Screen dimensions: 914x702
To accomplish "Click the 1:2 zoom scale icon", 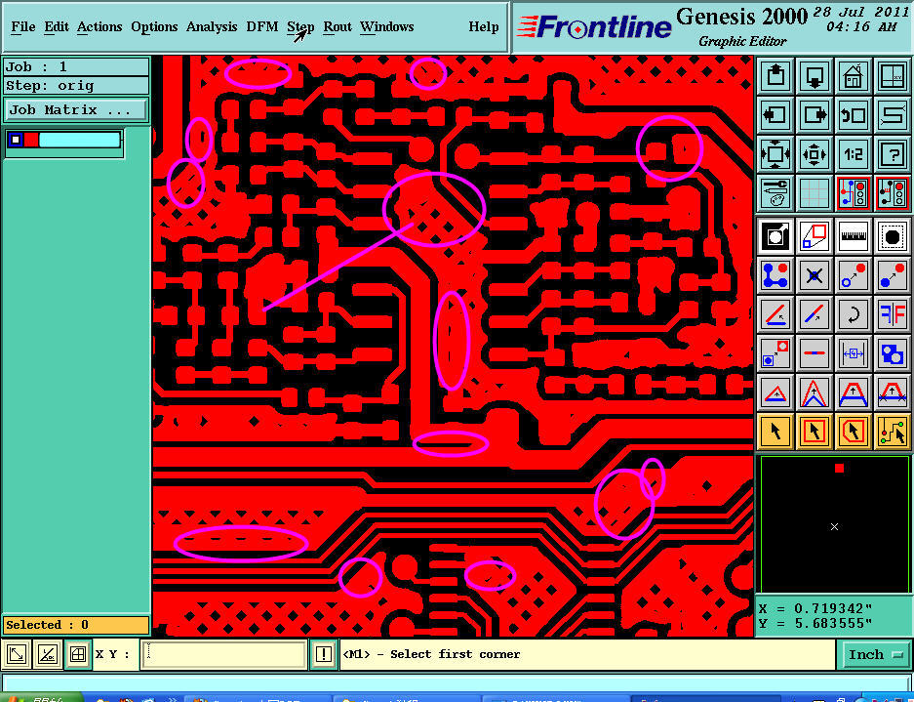I will point(854,154).
